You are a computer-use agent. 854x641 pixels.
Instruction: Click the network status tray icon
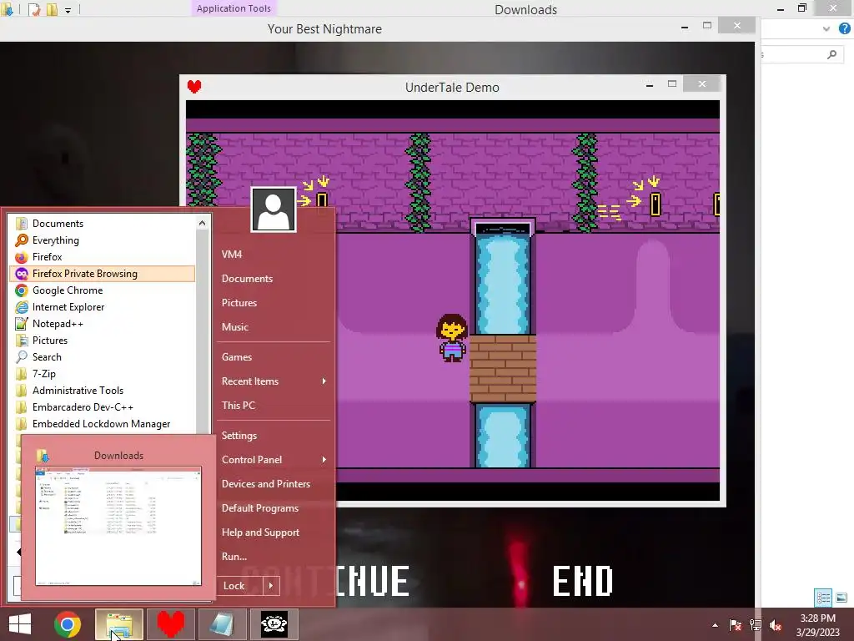pyautogui.click(x=756, y=625)
